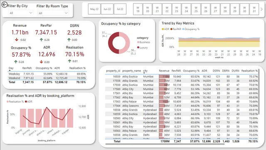Click Atliq Seasons property name

[131, 105]
